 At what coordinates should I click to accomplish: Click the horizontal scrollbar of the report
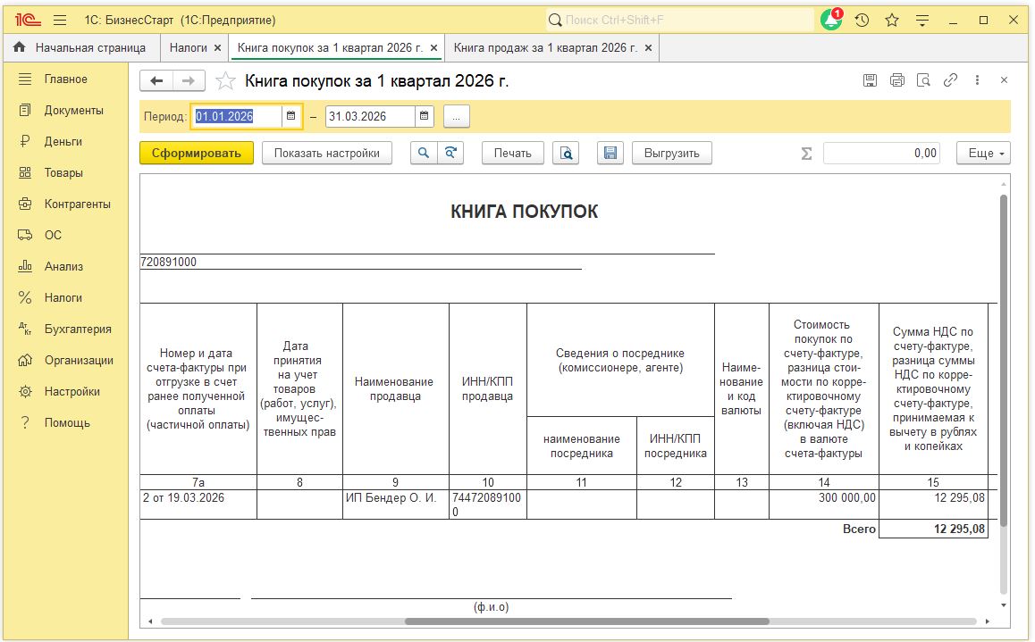[x=586, y=621]
